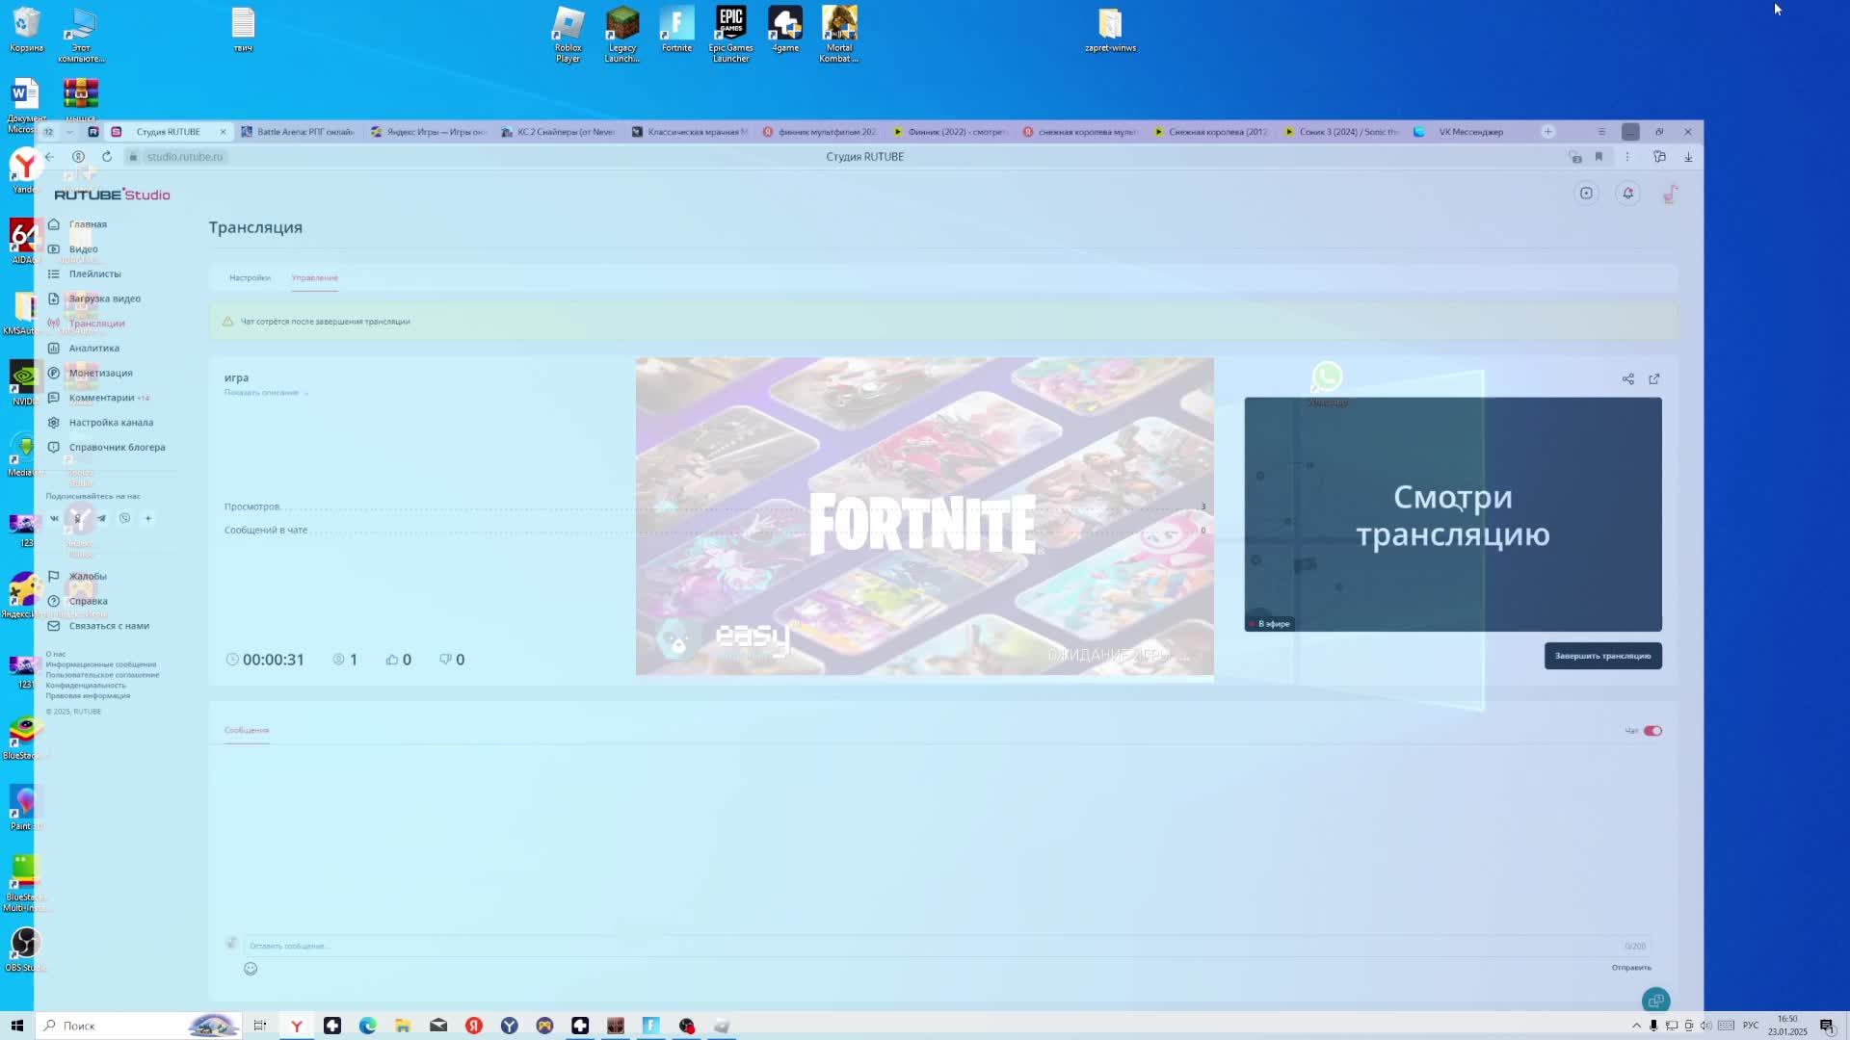Click the Telegram social icon in the sidebar
1850x1040 pixels.
click(101, 518)
